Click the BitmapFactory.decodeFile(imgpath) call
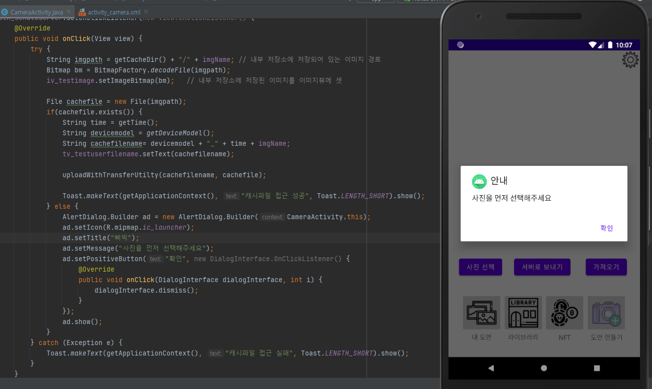 click(162, 70)
